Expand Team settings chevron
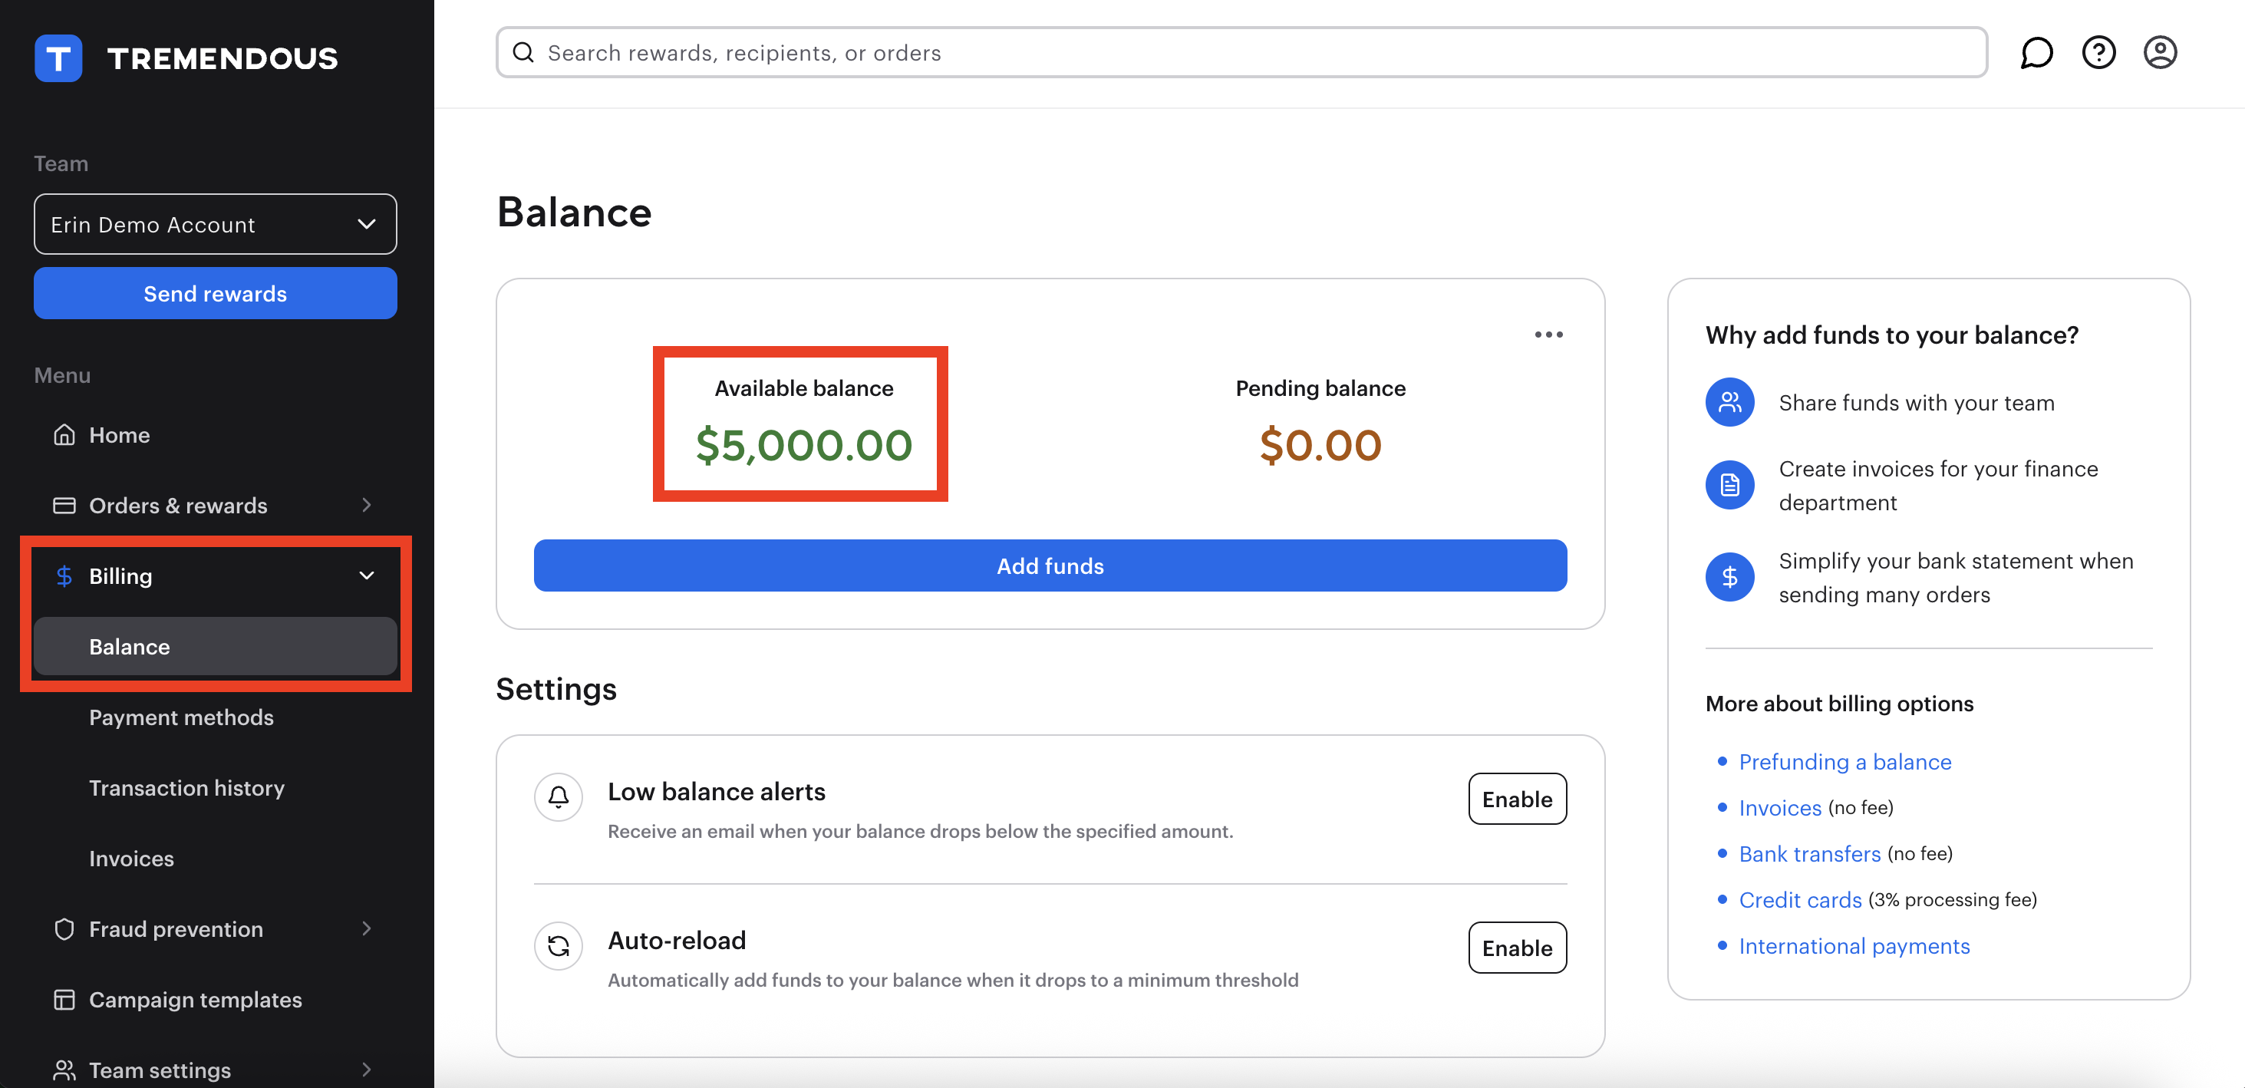Image resolution: width=2245 pixels, height=1088 pixels. point(367,1070)
